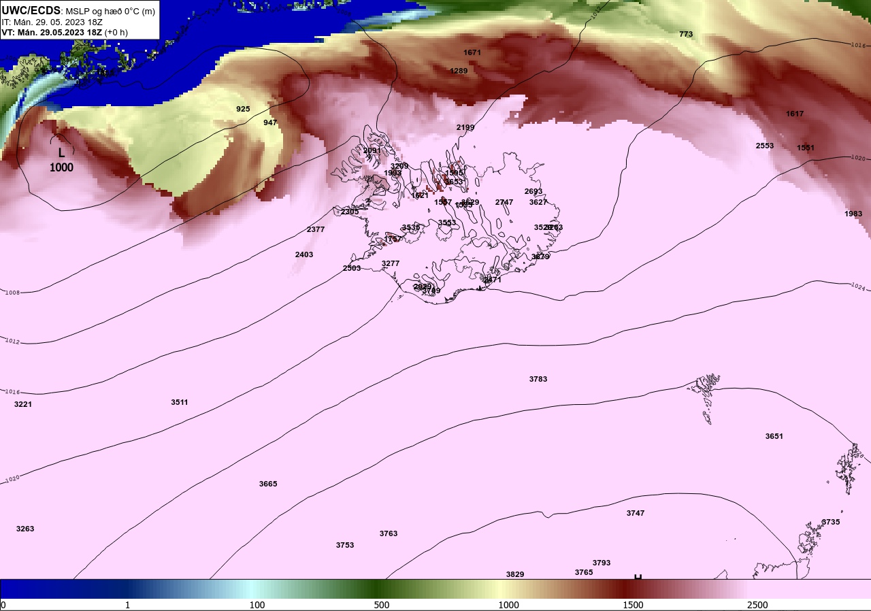The width and height of the screenshot is (871, 611).
Task: Click the 1024 isobar label at right edge
Action: click(x=858, y=287)
